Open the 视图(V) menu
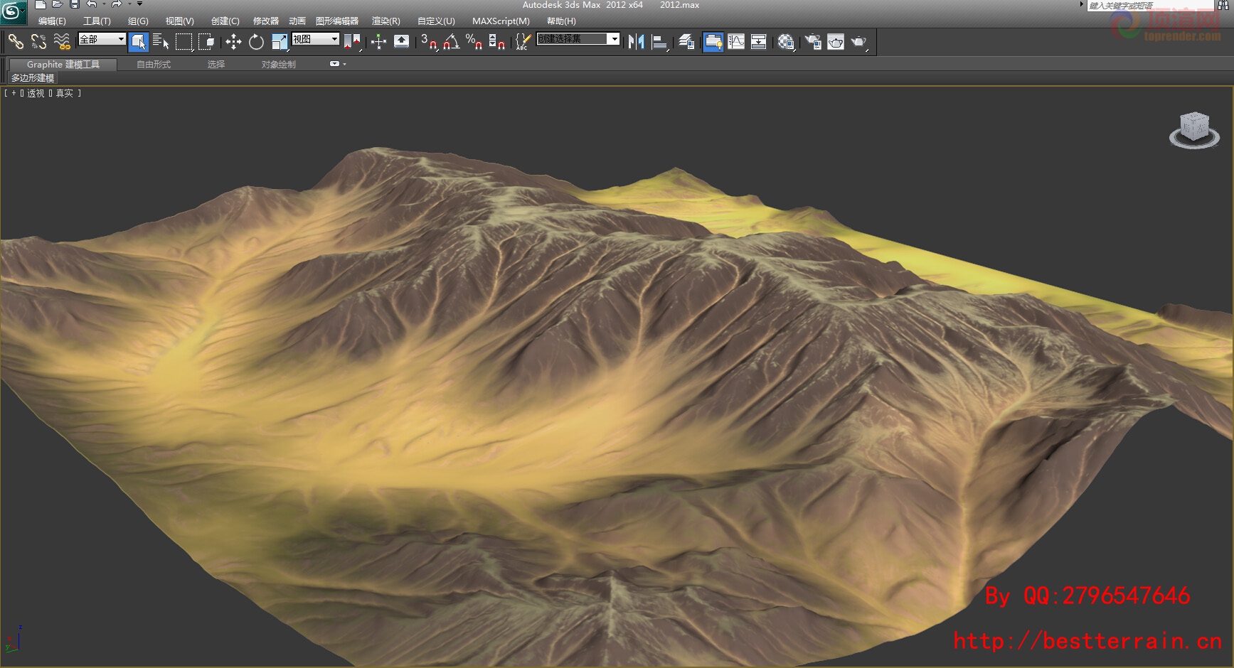This screenshot has height=668, width=1234. (179, 21)
